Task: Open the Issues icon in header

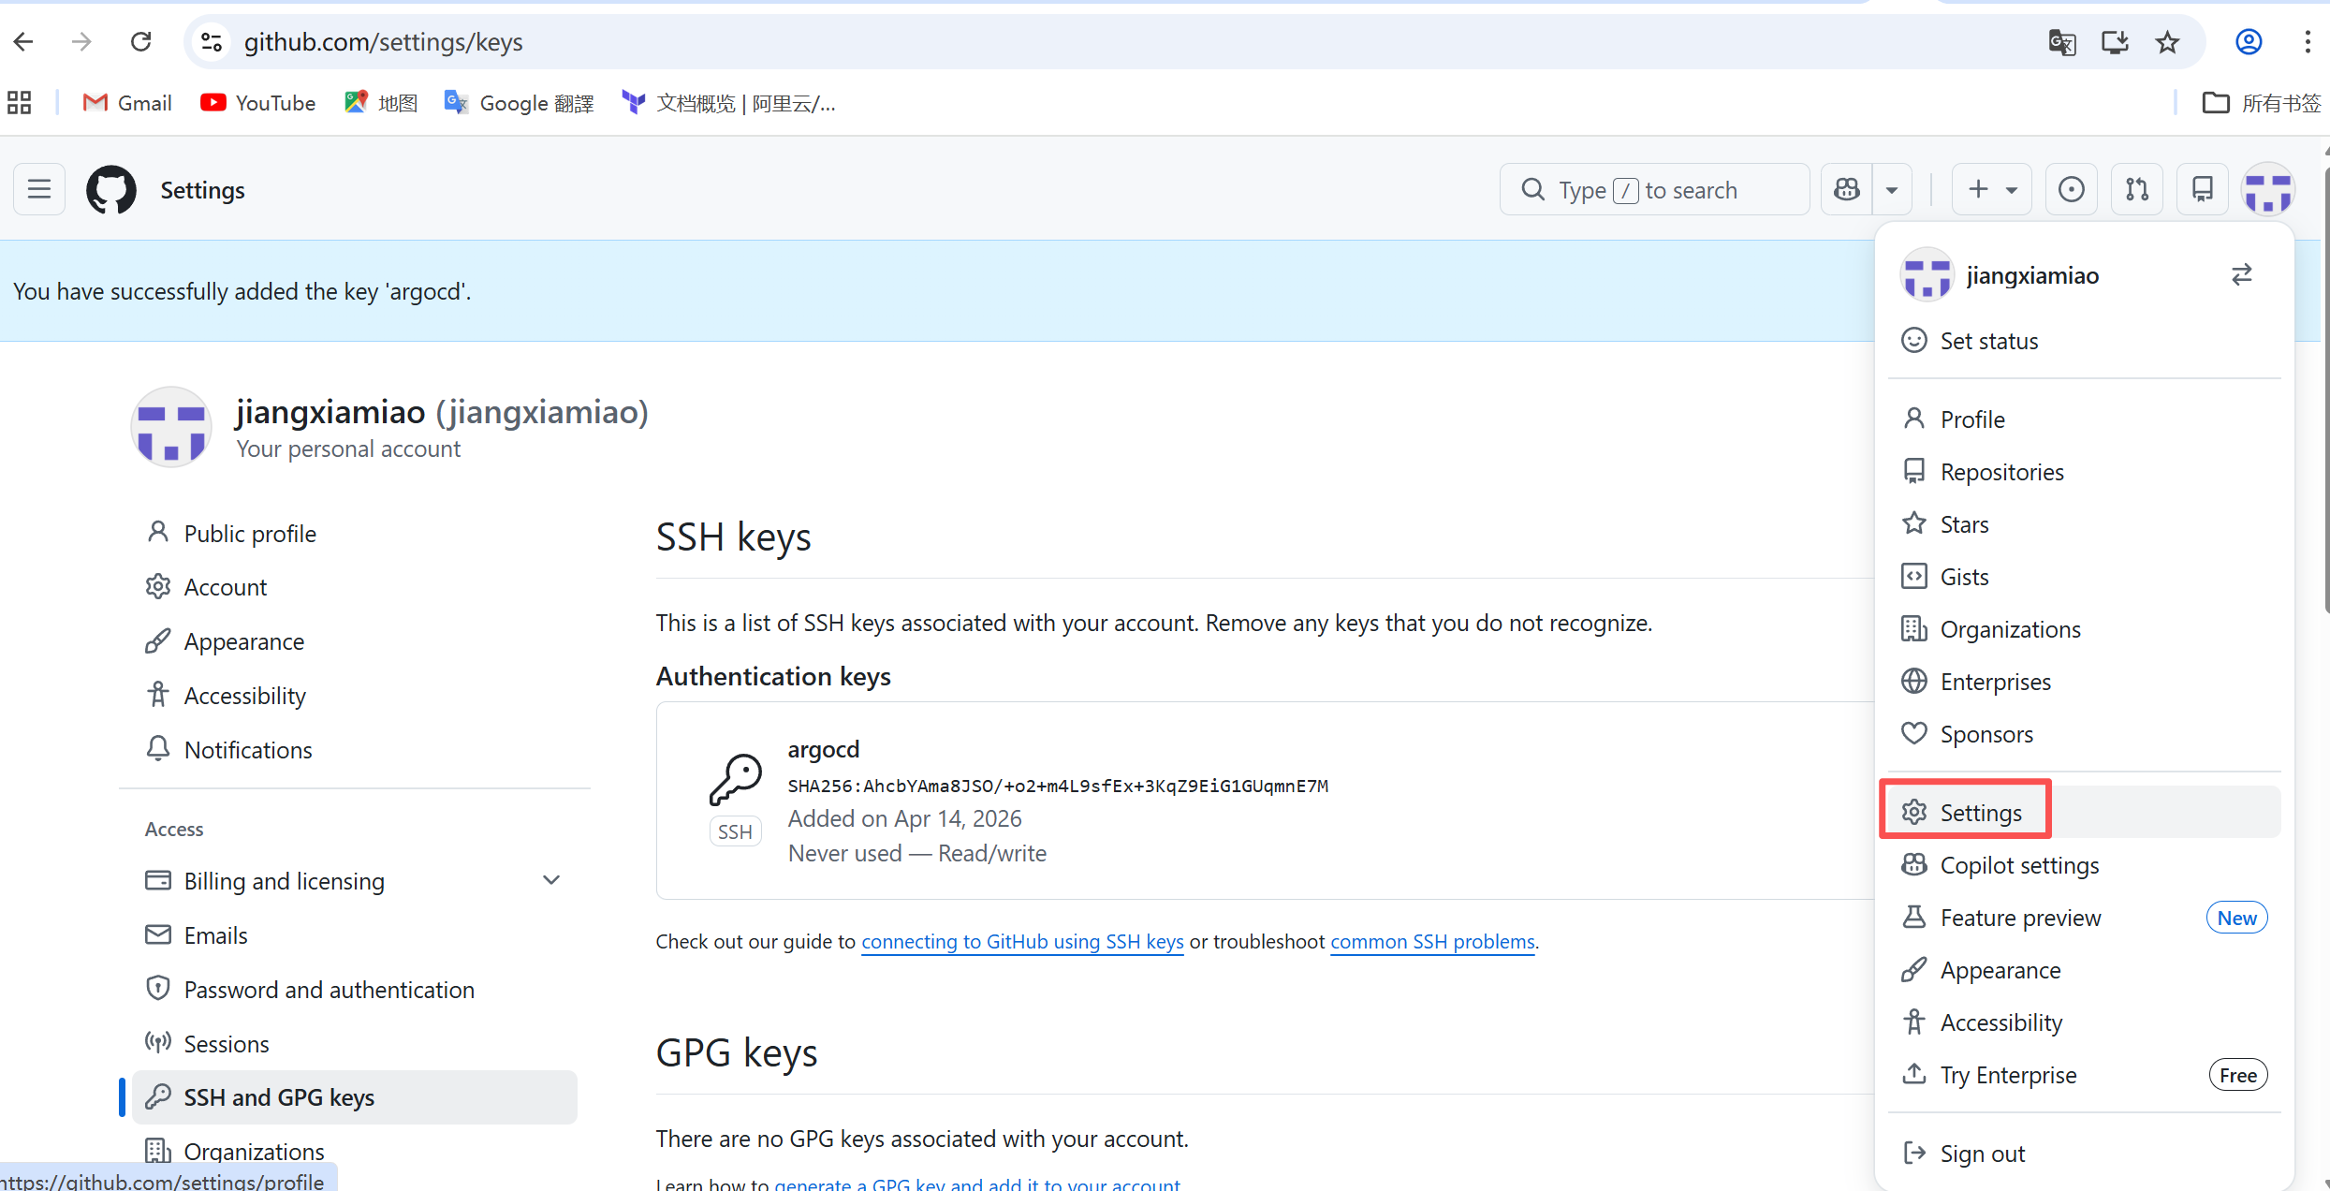Action: (x=2072, y=190)
